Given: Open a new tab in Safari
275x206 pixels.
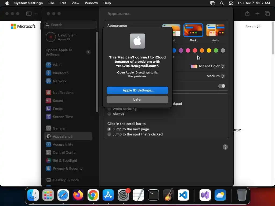Looking at the screenshot, I should [x=257, y=13].
